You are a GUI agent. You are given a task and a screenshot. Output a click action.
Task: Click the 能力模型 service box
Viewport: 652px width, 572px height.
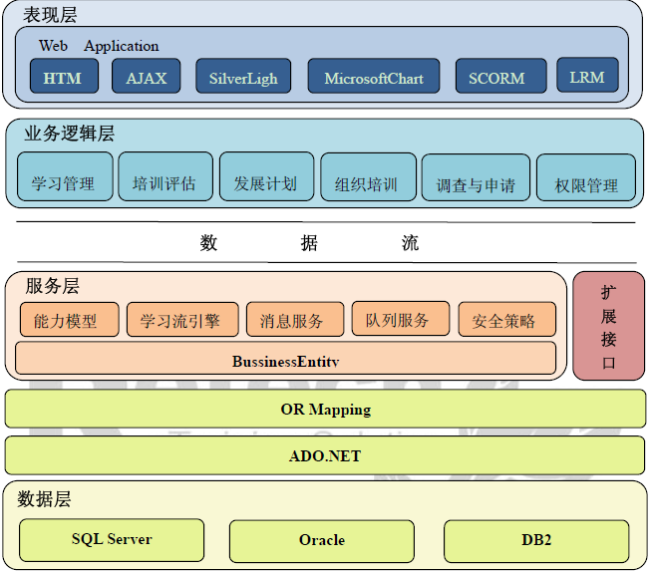69,320
